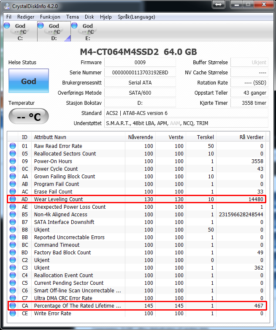
Task: Open the Disk menu
Action: [89, 17]
